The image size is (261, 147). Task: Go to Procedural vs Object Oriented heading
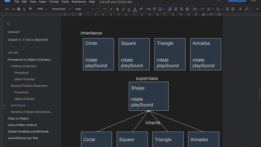point(30,60)
